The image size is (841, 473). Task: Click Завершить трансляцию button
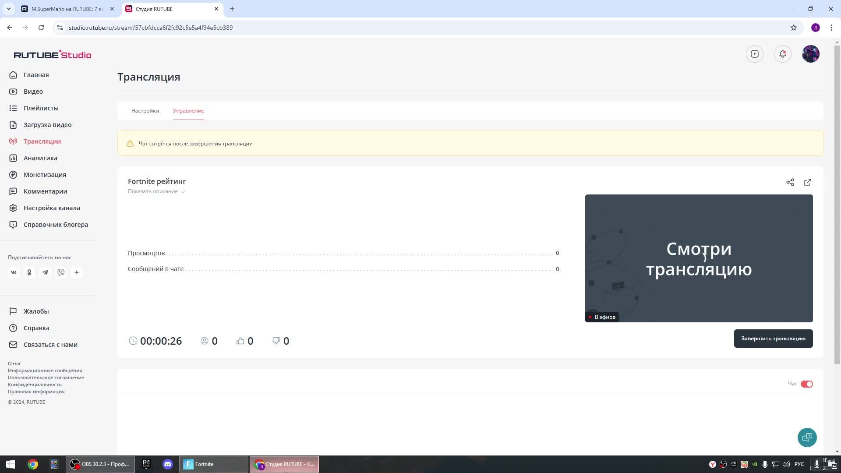pos(773,339)
